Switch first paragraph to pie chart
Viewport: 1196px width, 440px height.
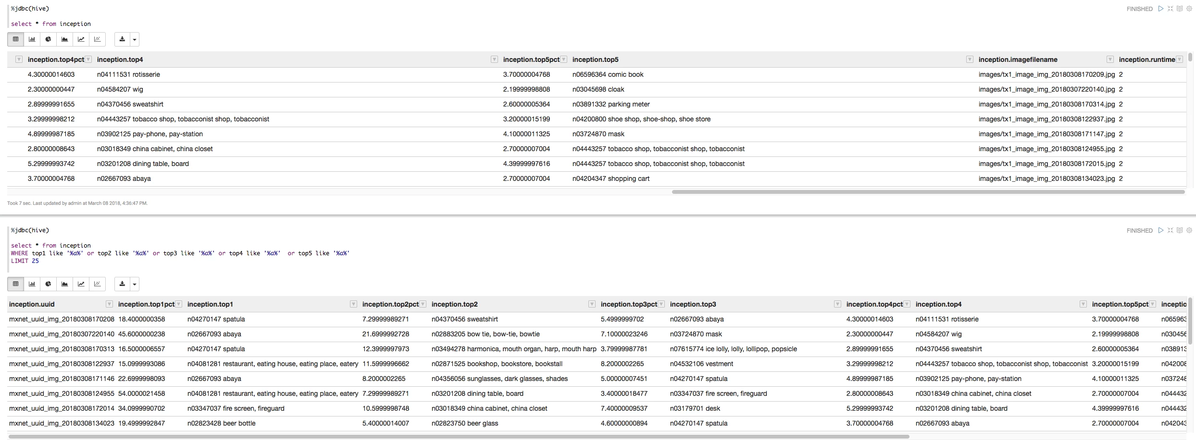(x=48, y=39)
